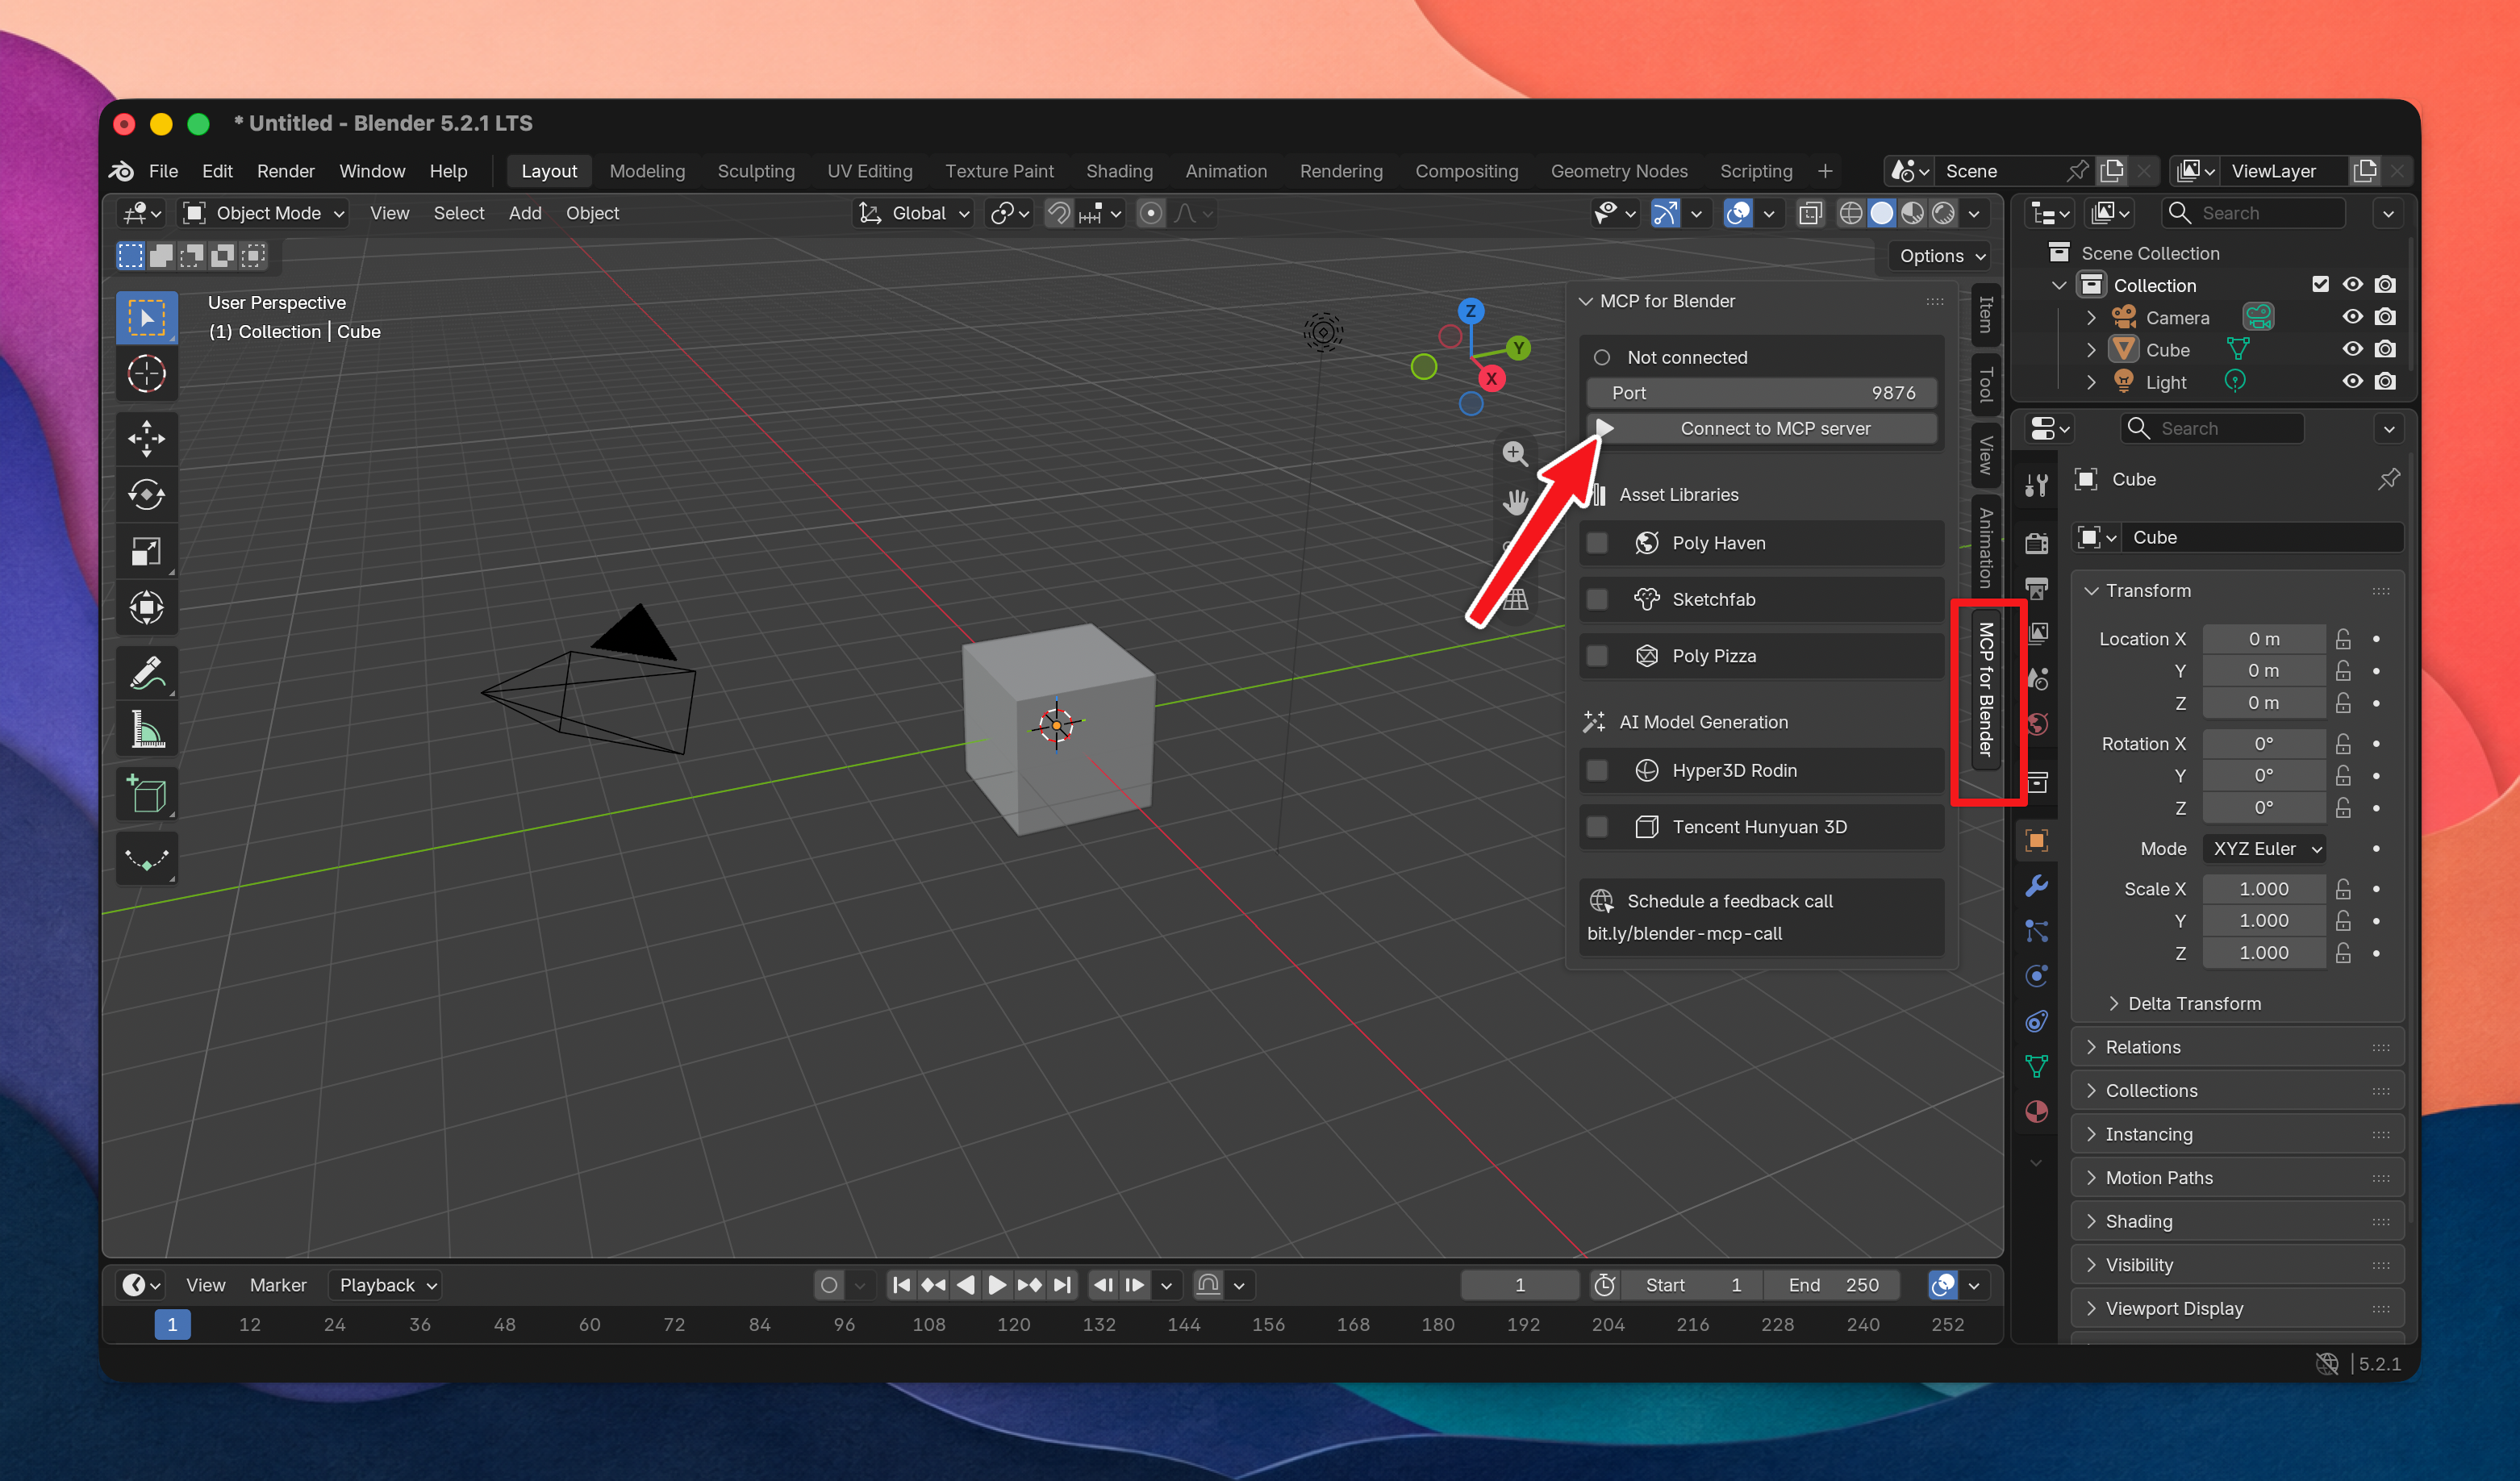
Task: Open the Tool properties tab icon
Action: click(x=2036, y=486)
